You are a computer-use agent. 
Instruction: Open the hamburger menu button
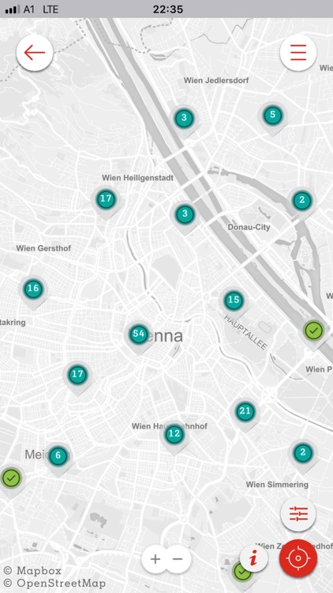click(298, 52)
